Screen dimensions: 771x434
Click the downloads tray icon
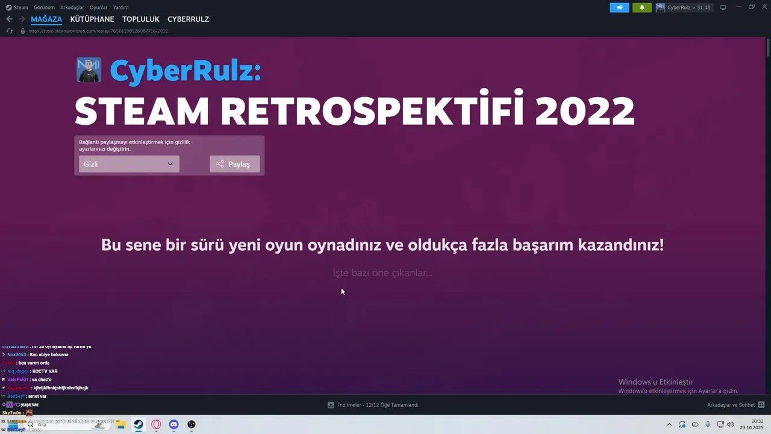point(331,405)
